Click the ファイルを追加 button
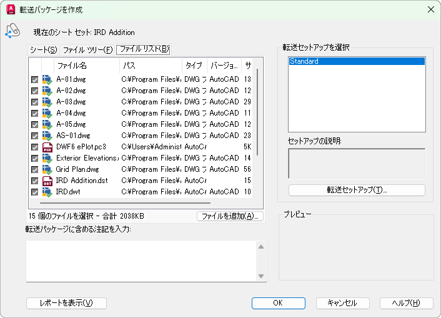 tap(230, 216)
